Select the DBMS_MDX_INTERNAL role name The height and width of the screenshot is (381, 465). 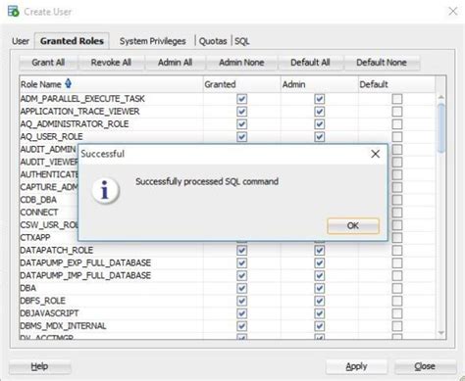pyautogui.click(x=63, y=326)
